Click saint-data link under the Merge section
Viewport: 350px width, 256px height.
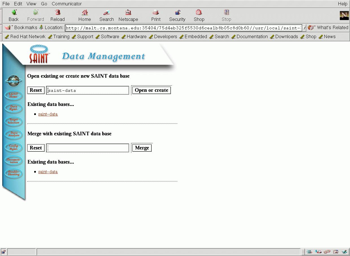coord(48,172)
